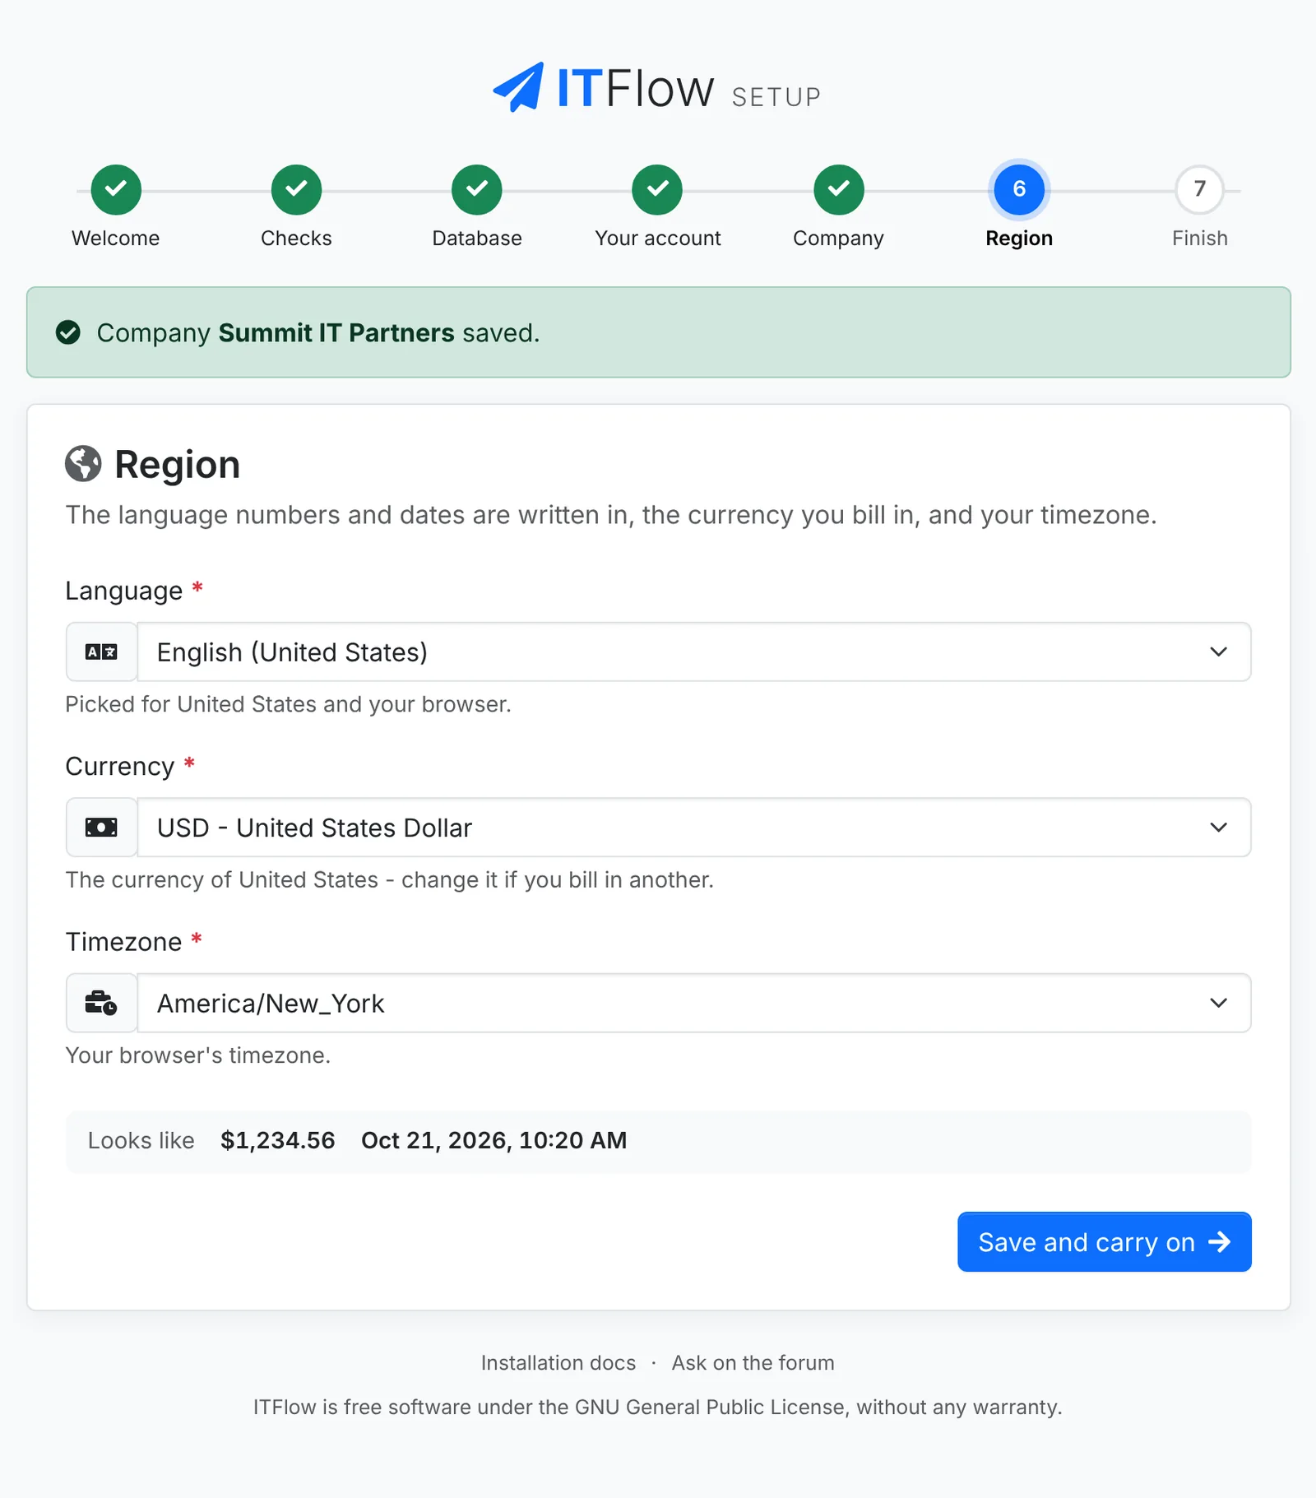This screenshot has width=1316, height=1498.
Task: Click the currency banknote icon
Action: click(x=101, y=827)
